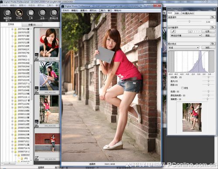Select white balance personal setting 3

[x=199, y=31]
